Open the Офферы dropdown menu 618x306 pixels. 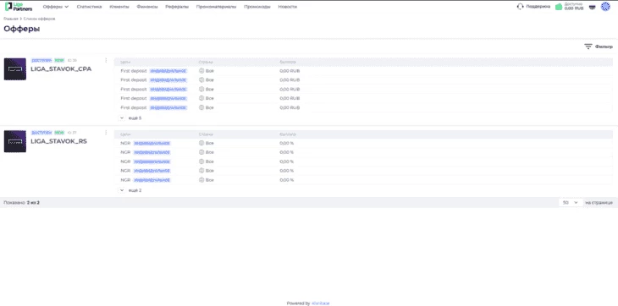(x=56, y=7)
